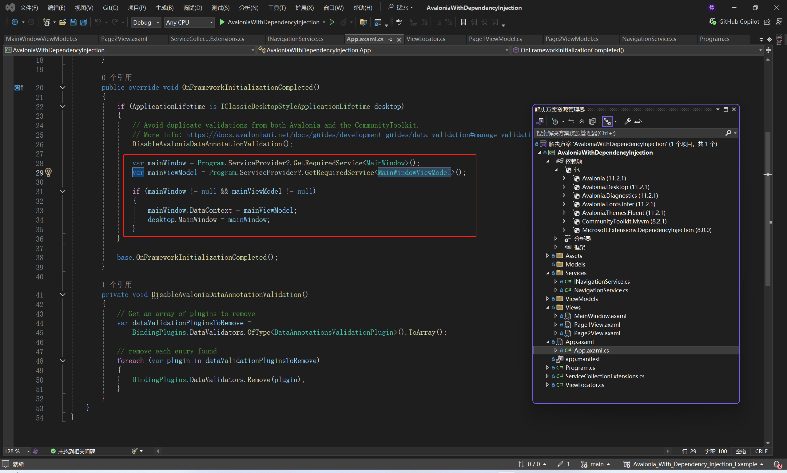The width and height of the screenshot is (787, 473).
Task: Switch to the MainWindowViewModel.cs tab
Action: [42, 39]
